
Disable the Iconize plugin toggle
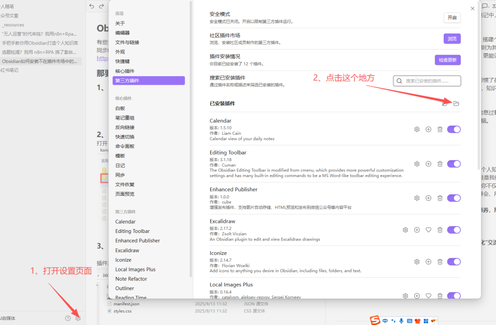tap(454, 262)
